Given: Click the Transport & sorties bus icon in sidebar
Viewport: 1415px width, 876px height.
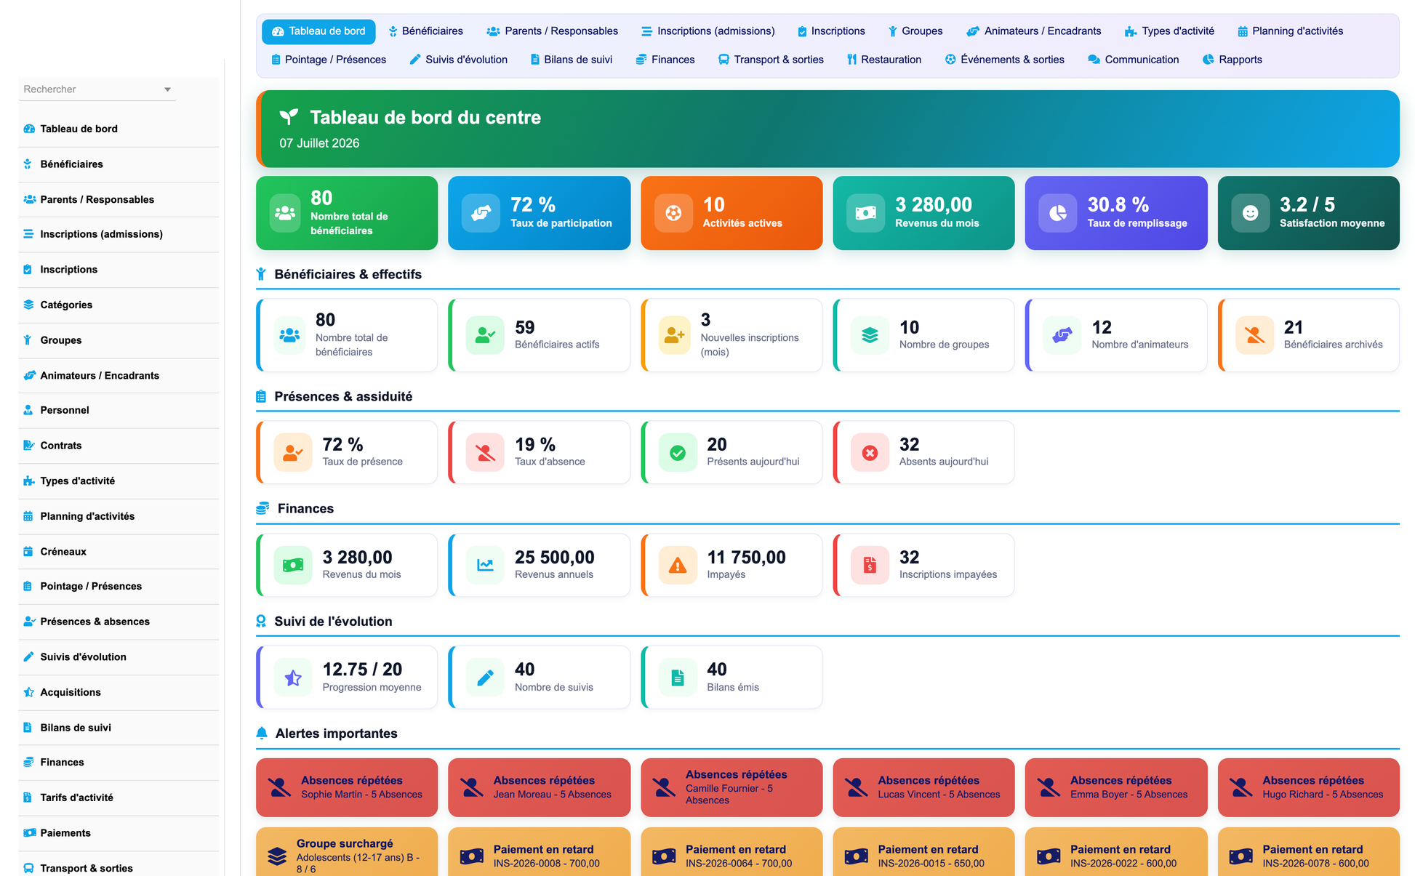Looking at the screenshot, I should point(28,868).
